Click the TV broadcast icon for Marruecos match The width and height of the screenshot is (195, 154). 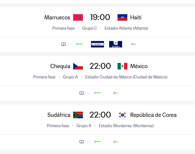63,44
